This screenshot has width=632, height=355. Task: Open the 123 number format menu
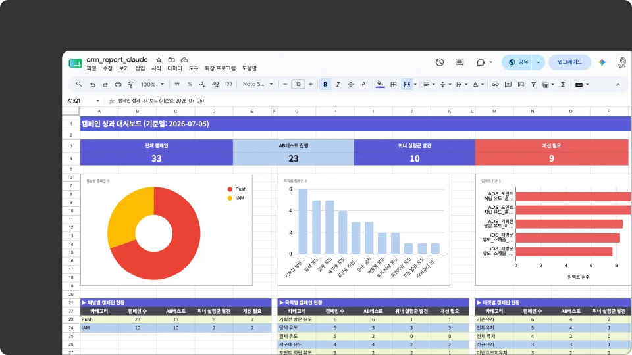228,85
